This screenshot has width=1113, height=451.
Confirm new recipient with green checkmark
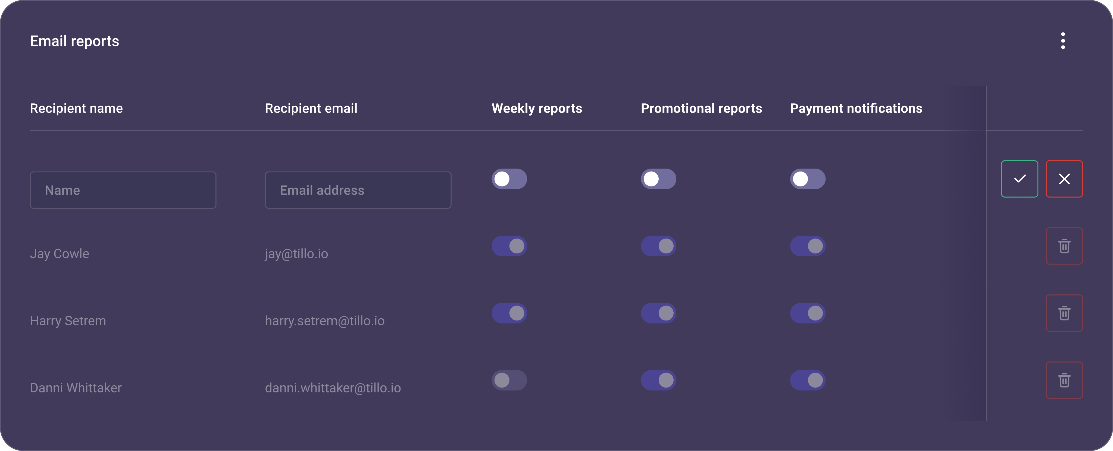click(1019, 179)
